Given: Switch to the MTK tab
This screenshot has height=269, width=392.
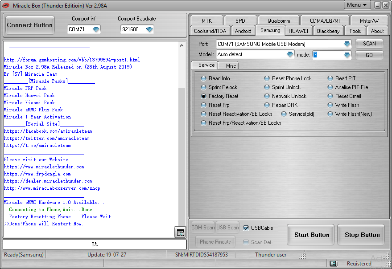Looking at the screenshot, I should click(206, 20).
